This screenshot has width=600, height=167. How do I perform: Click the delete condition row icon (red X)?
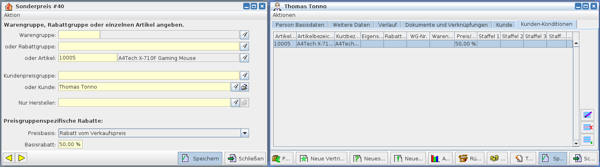click(587, 128)
